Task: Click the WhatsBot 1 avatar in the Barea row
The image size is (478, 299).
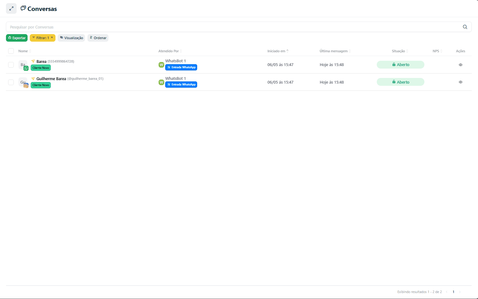Action: click(x=161, y=65)
